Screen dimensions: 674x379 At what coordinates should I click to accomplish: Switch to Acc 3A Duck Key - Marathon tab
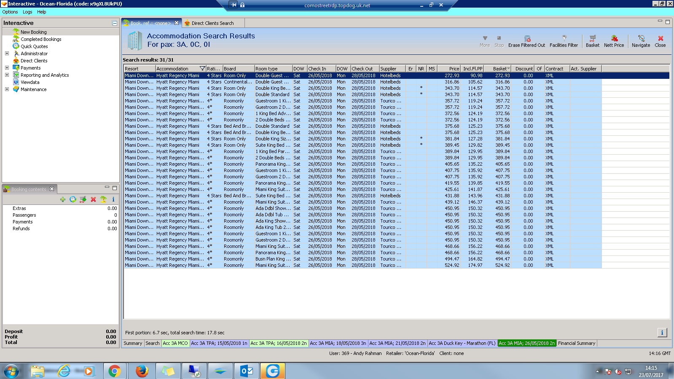(462, 343)
